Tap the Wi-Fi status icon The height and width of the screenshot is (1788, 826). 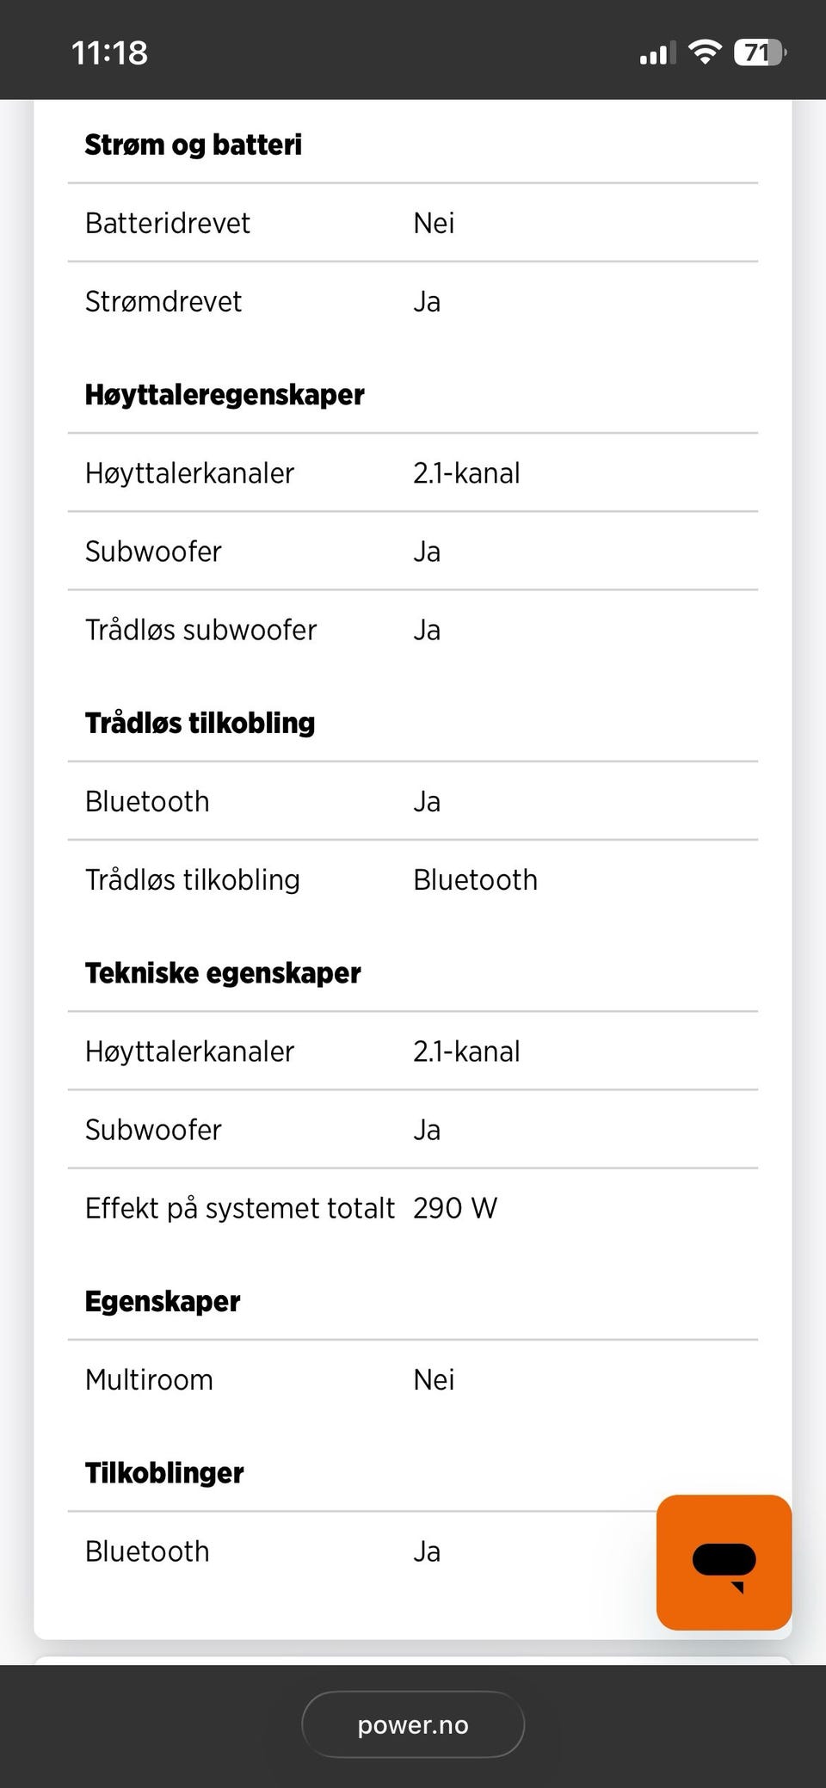[705, 52]
